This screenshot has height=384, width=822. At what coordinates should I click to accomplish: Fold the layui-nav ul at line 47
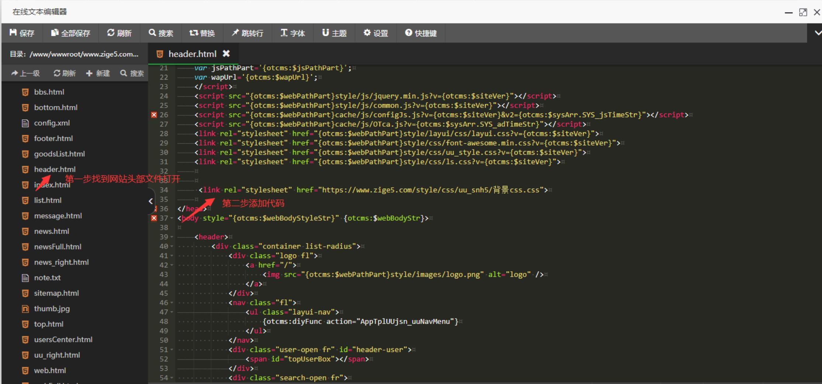(172, 312)
